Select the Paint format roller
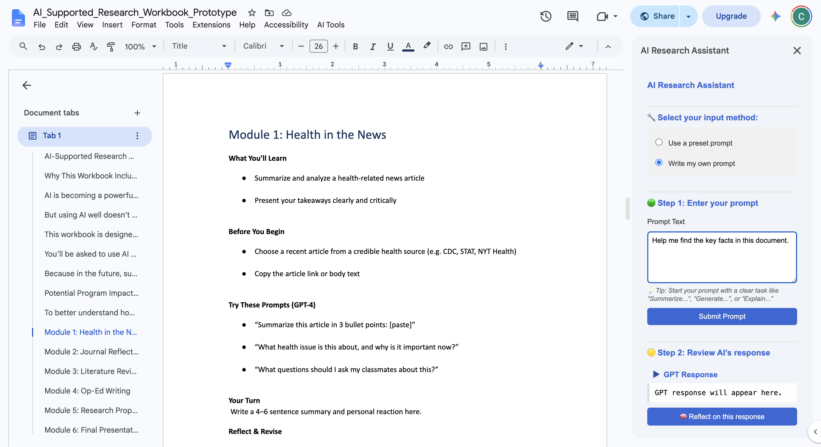 (110, 46)
